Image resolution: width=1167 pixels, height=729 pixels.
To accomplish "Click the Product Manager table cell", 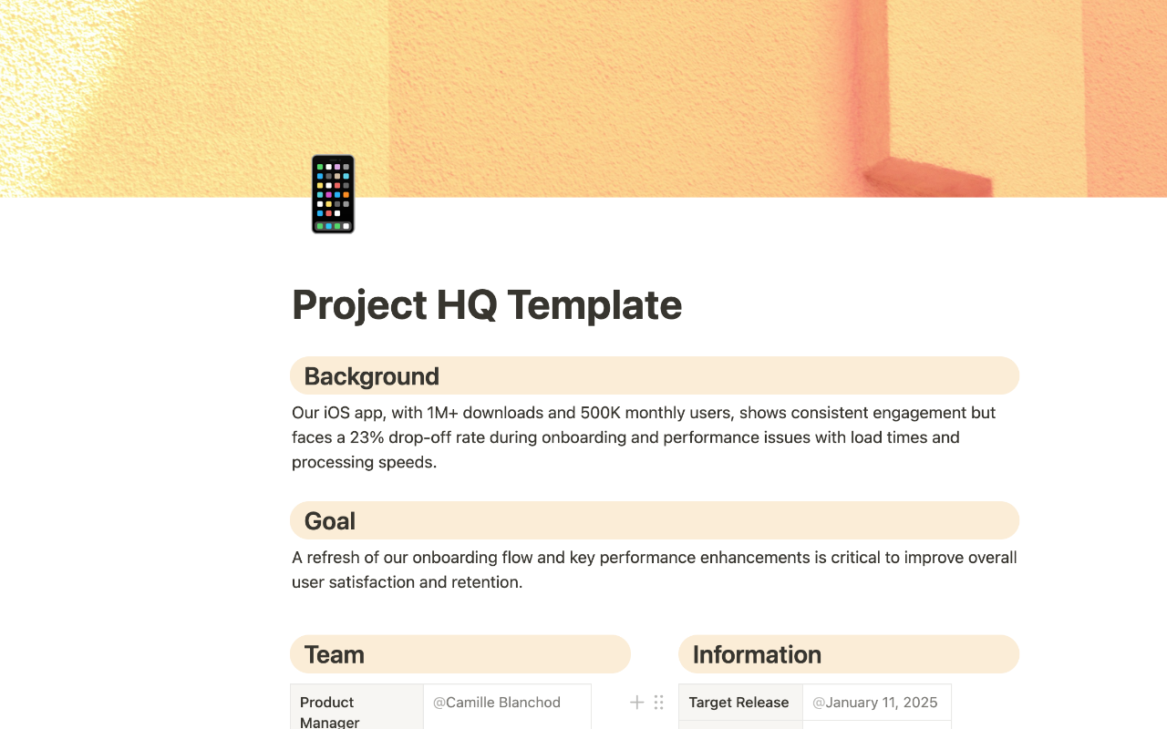I will click(357, 708).
